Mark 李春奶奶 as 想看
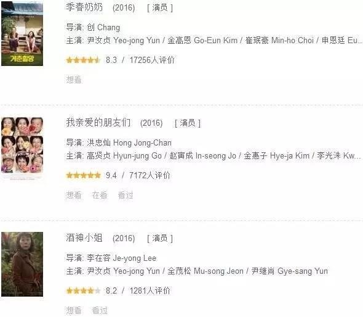Viewport: 363px width, 317px height. 74,80
